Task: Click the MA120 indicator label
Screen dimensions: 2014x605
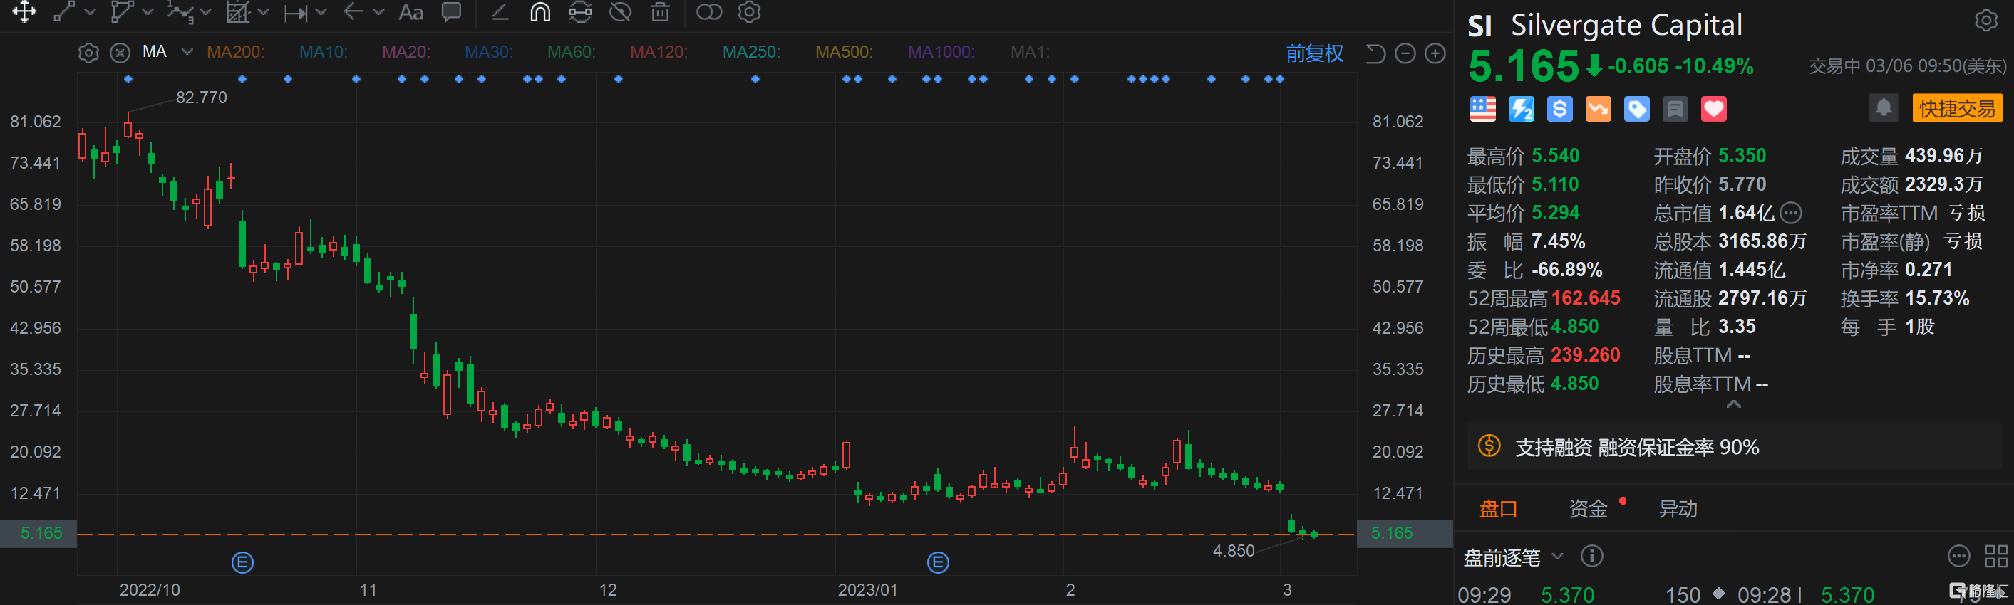Action: coord(659,52)
